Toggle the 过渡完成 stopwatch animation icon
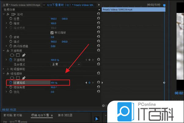The width and height of the screenshot is (184, 123). (x=11, y=83)
